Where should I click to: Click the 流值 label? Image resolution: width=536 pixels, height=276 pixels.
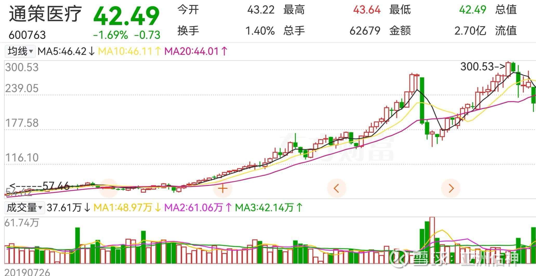tap(506, 31)
